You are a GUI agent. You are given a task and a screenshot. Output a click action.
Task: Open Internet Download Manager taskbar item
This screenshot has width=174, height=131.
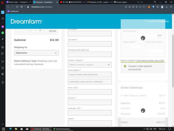click(x=62, y=129)
